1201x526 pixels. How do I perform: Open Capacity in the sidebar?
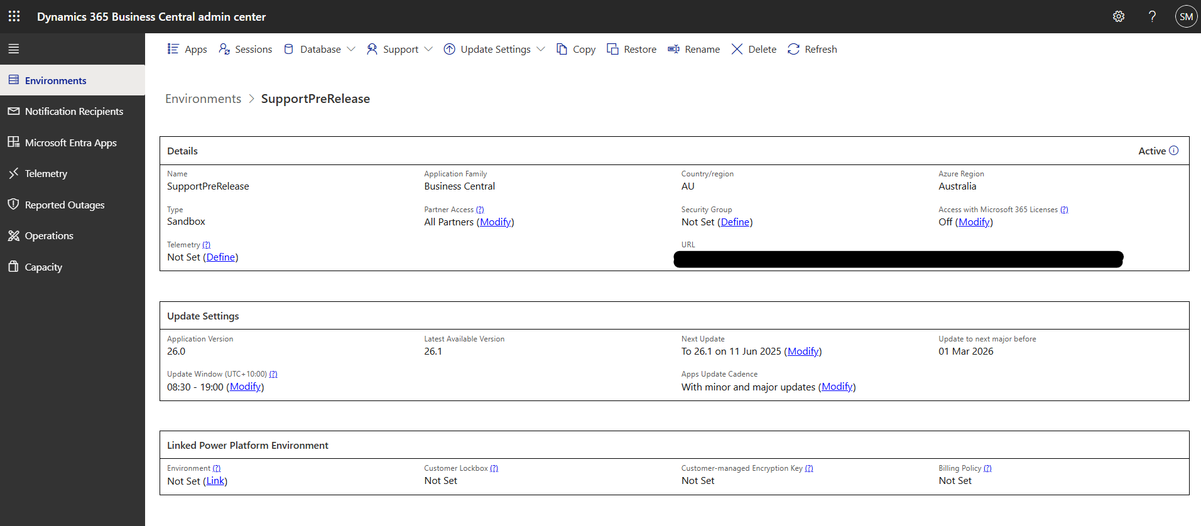click(x=72, y=267)
